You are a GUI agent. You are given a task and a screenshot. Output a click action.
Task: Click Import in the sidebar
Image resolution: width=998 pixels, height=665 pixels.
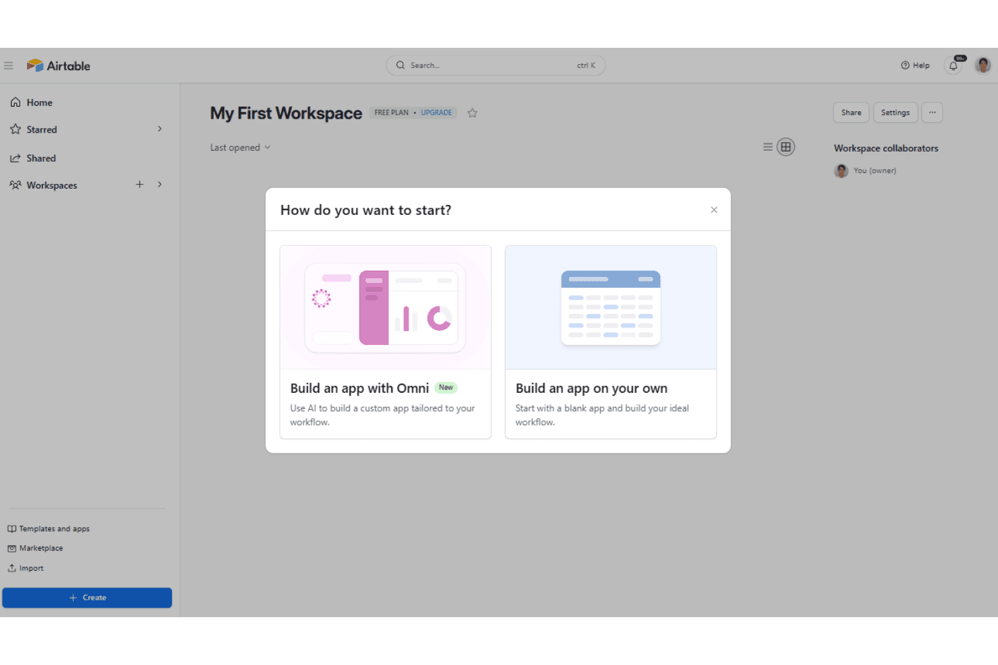26,568
